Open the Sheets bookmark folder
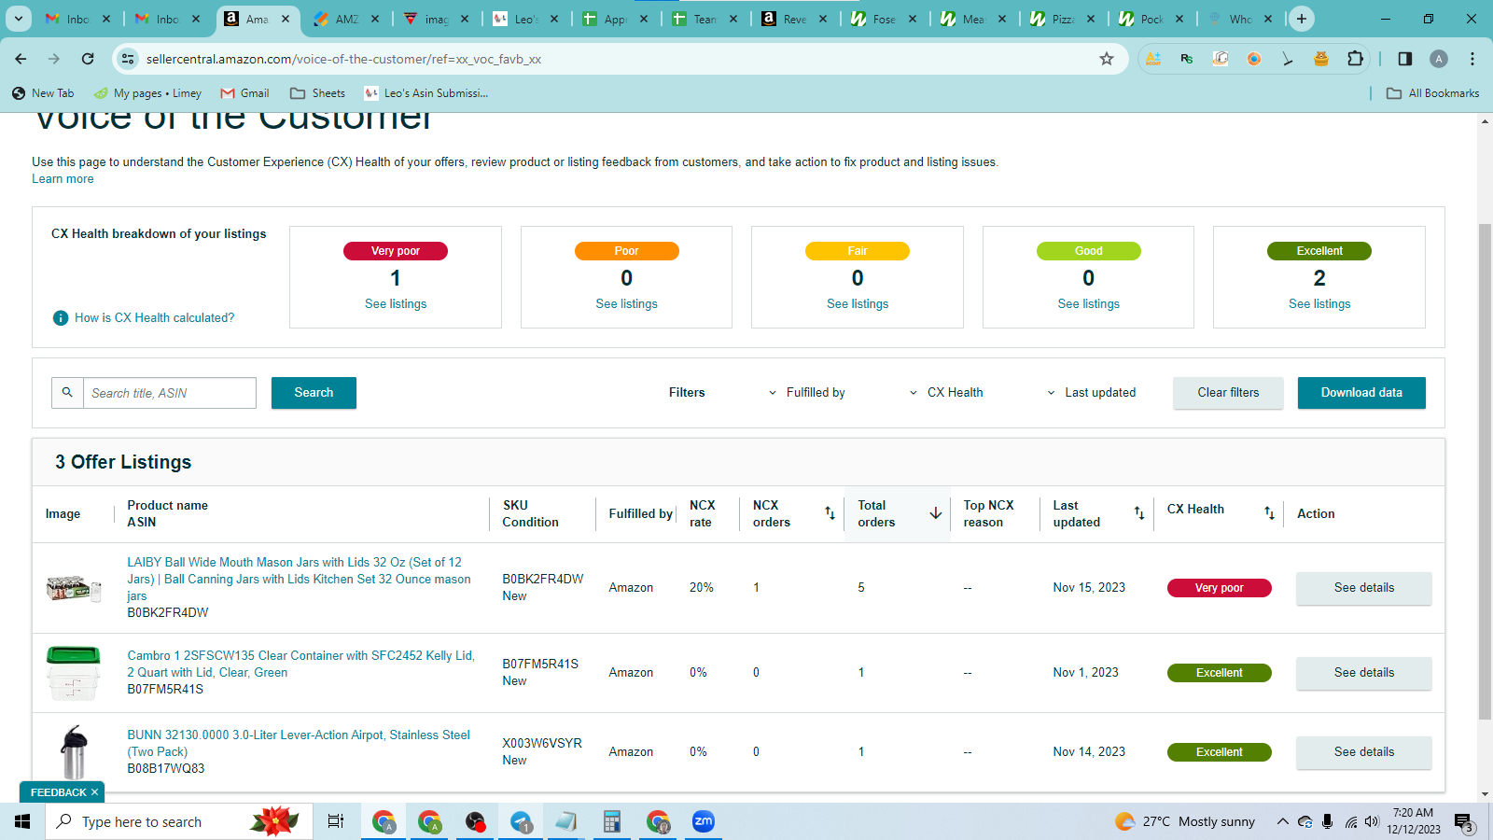This screenshot has height=840, width=1493. 317,93
